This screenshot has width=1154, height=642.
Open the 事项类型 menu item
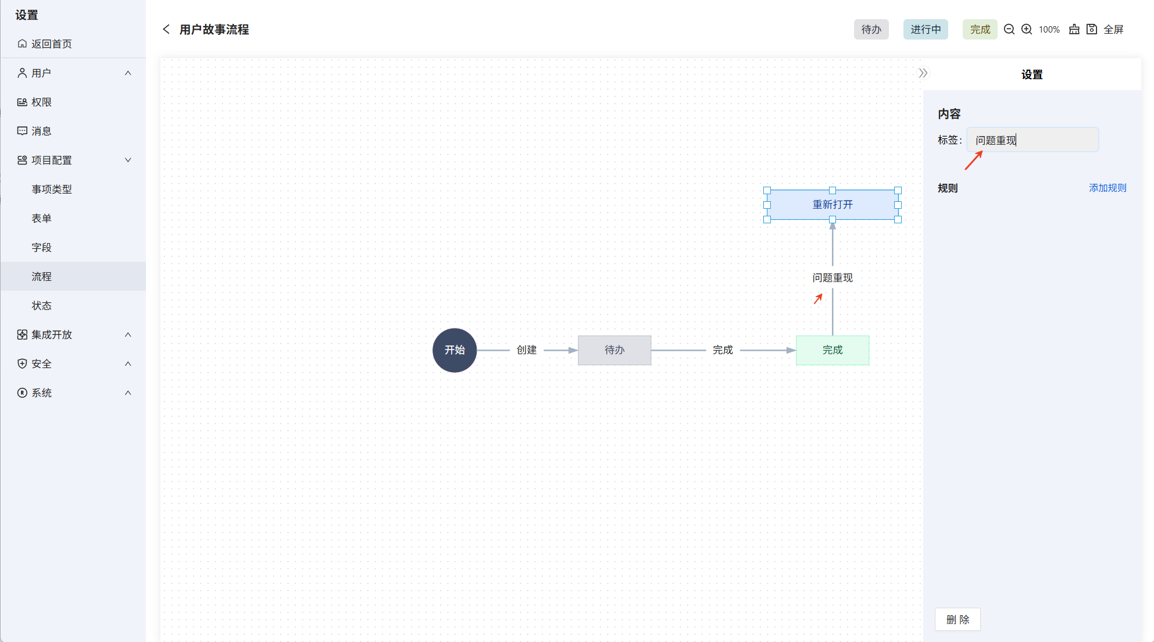point(52,190)
